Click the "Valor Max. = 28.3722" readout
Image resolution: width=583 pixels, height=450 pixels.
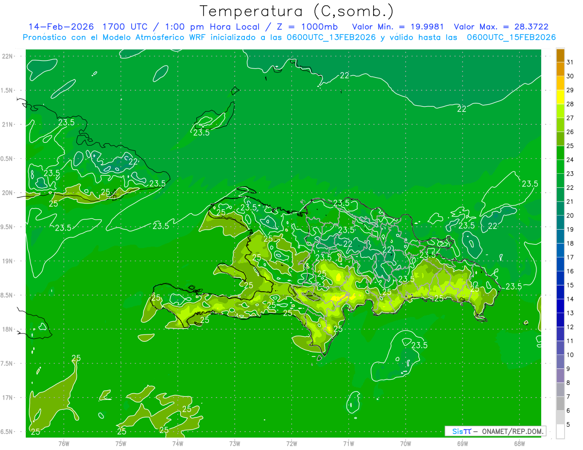click(501, 27)
